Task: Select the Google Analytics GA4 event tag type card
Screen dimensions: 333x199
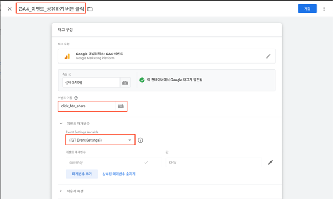Action: pos(166,56)
